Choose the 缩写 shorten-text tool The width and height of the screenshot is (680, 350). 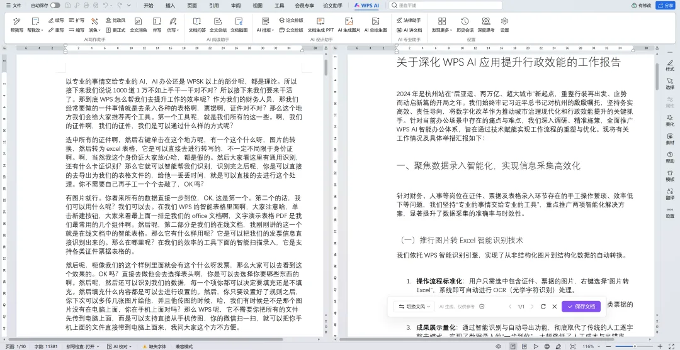click(x=77, y=30)
